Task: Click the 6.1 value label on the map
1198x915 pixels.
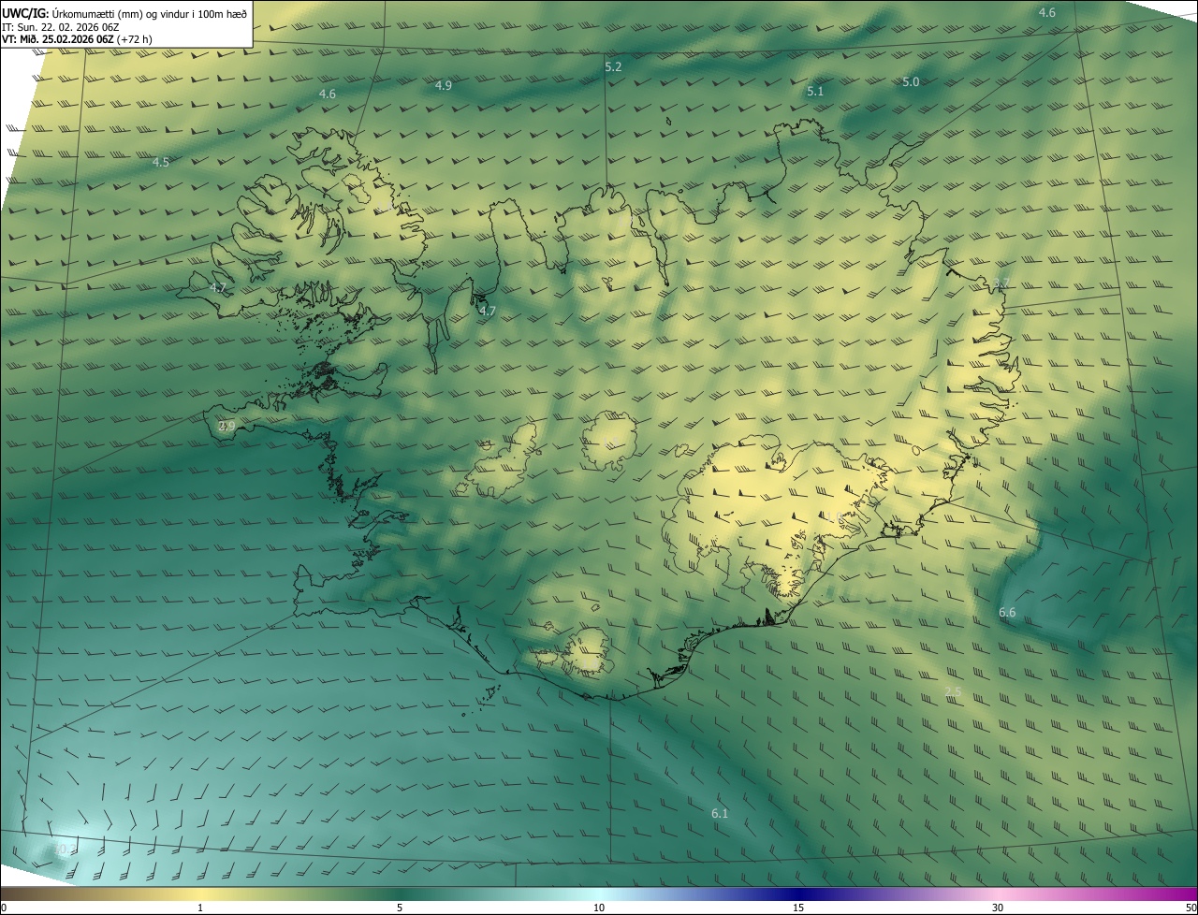Action: 720,814
